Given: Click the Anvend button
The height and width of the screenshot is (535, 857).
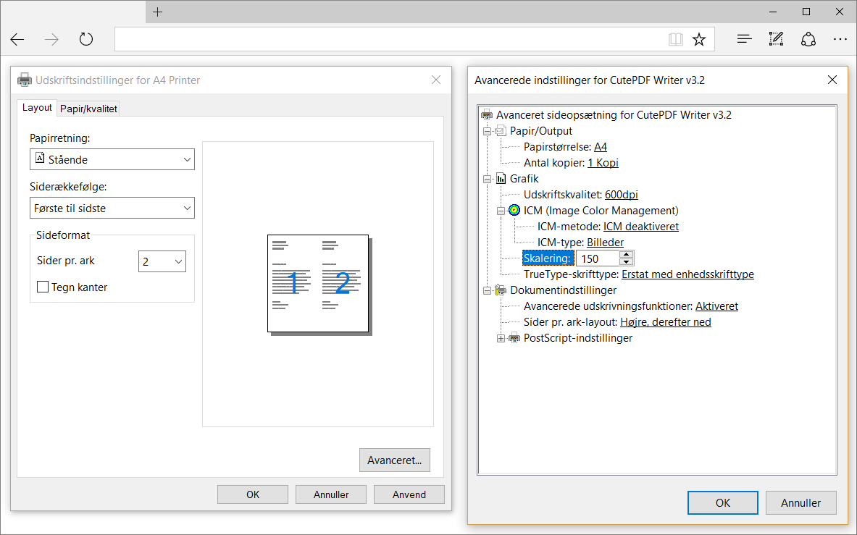Looking at the screenshot, I should [x=409, y=494].
